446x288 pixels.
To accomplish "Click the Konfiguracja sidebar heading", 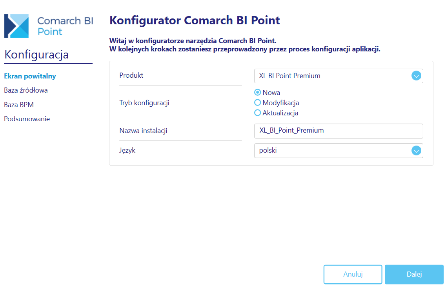I will [x=37, y=55].
